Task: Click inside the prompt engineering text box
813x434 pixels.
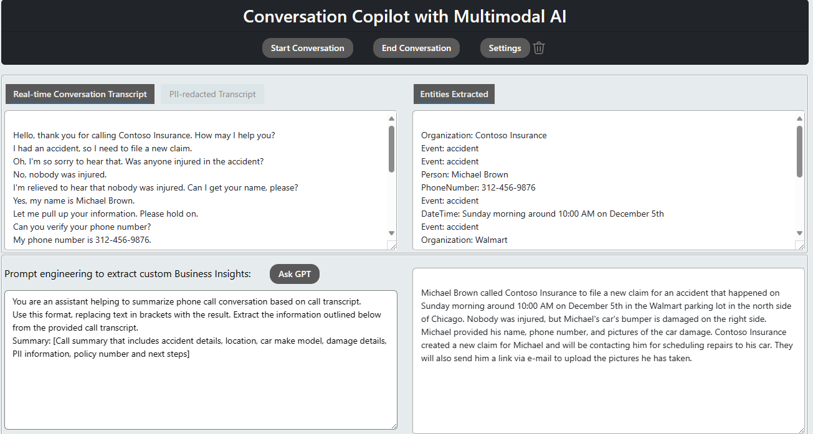Action: click(x=201, y=360)
